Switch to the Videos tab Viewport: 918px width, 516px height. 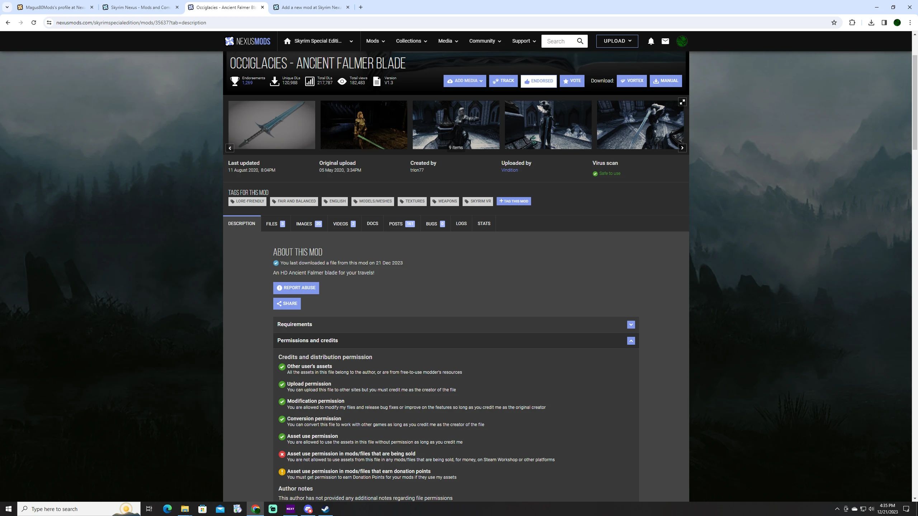click(344, 224)
